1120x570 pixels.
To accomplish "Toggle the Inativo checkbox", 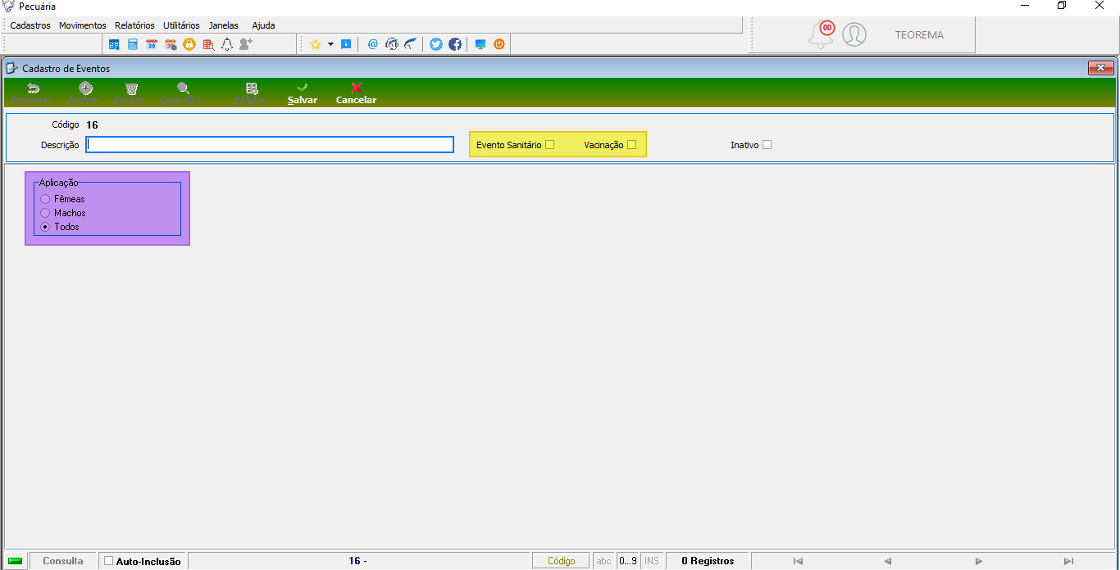I will pyautogui.click(x=767, y=145).
